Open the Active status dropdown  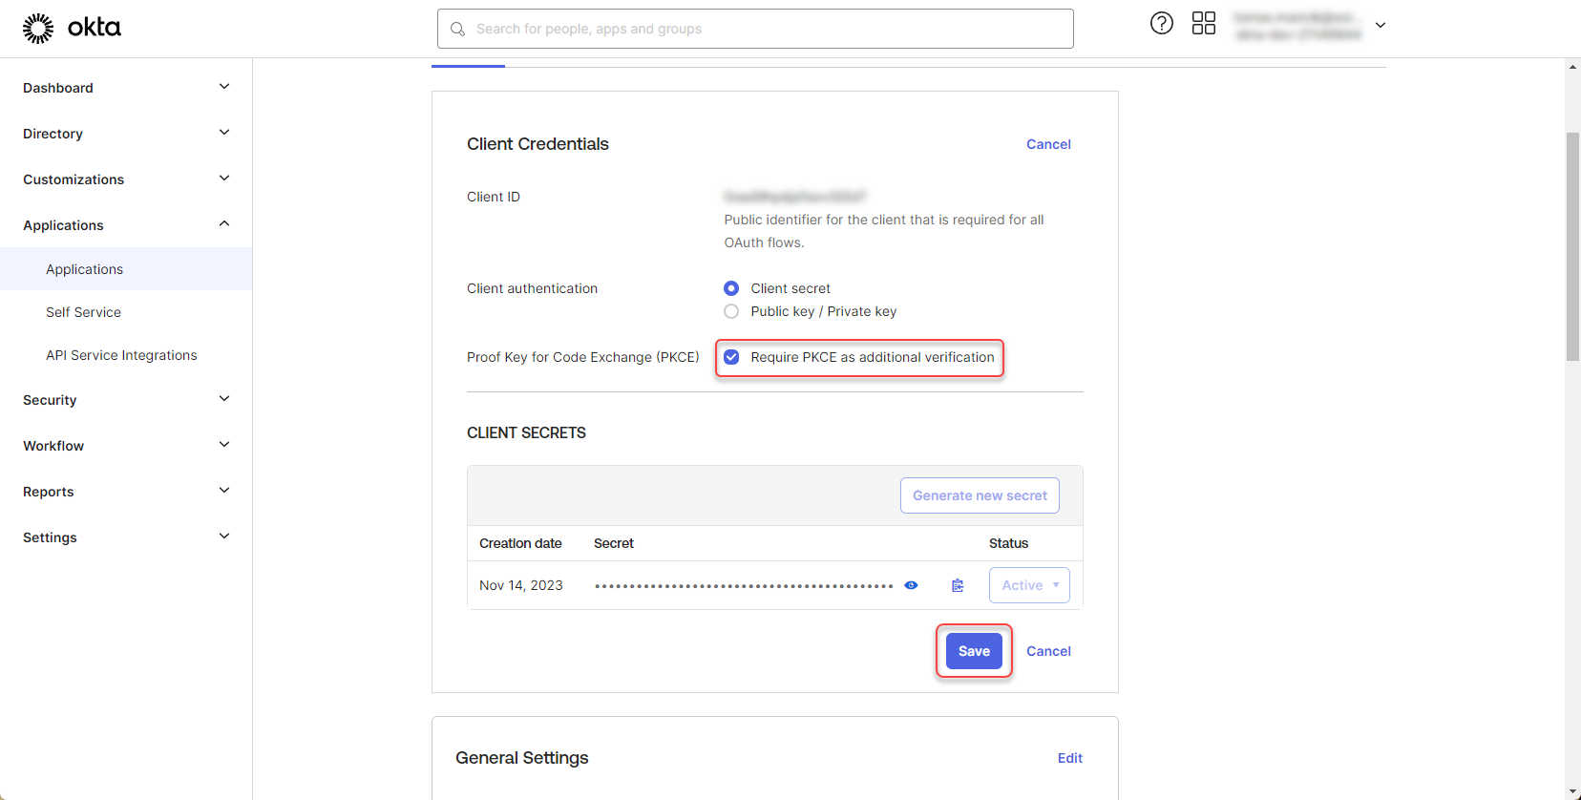1029,585
